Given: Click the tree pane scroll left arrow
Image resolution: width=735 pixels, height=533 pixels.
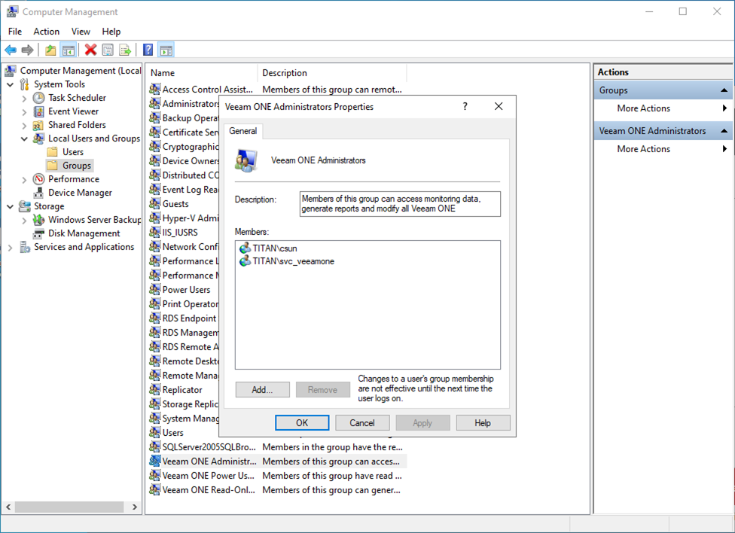Looking at the screenshot, I should coord(8,507).
